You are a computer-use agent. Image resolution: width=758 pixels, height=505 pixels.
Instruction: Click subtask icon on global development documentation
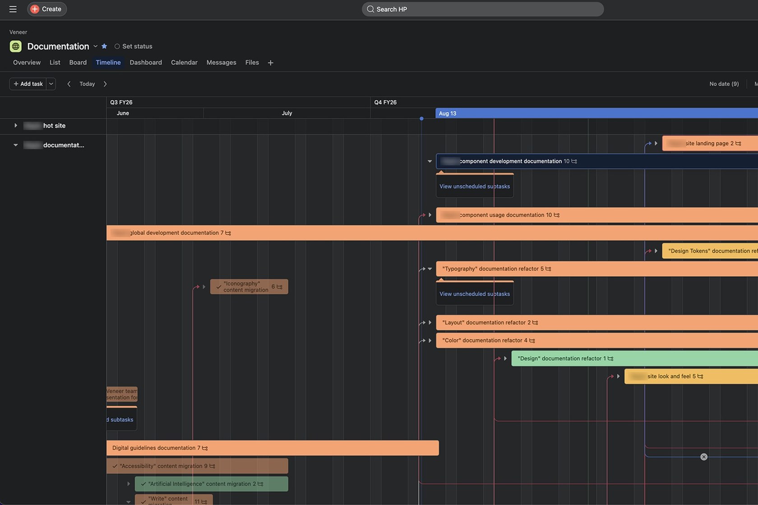[x=228, y=233]
